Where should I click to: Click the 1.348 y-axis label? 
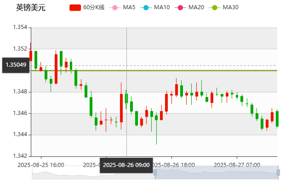tap(20, 92)
